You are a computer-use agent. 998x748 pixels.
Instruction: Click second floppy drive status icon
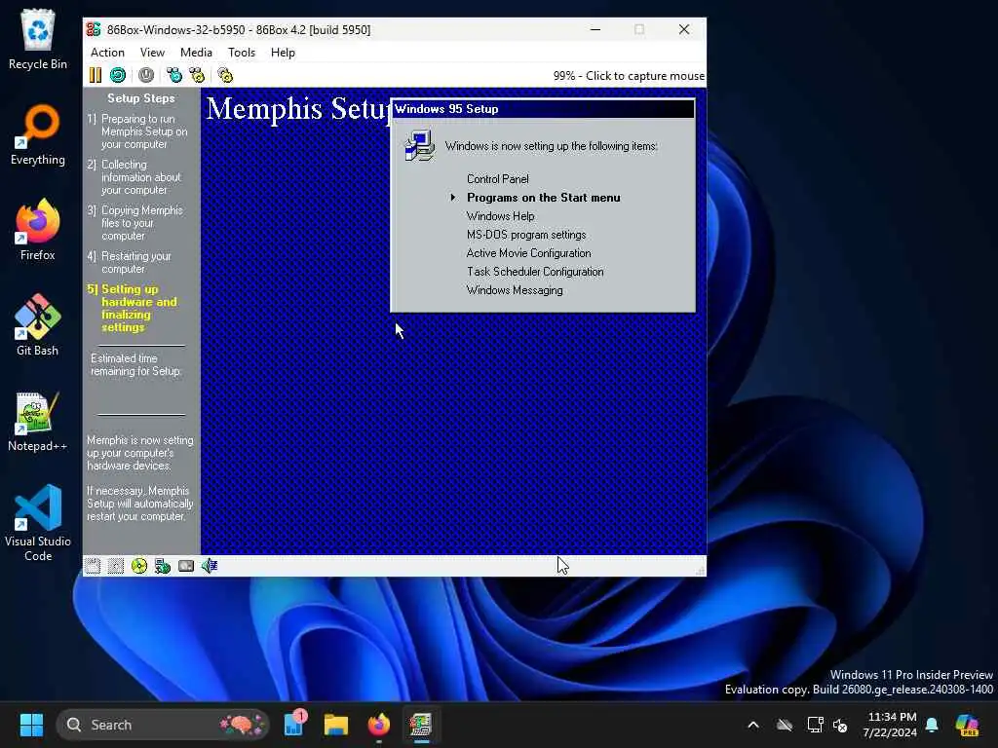pos(116,566)
